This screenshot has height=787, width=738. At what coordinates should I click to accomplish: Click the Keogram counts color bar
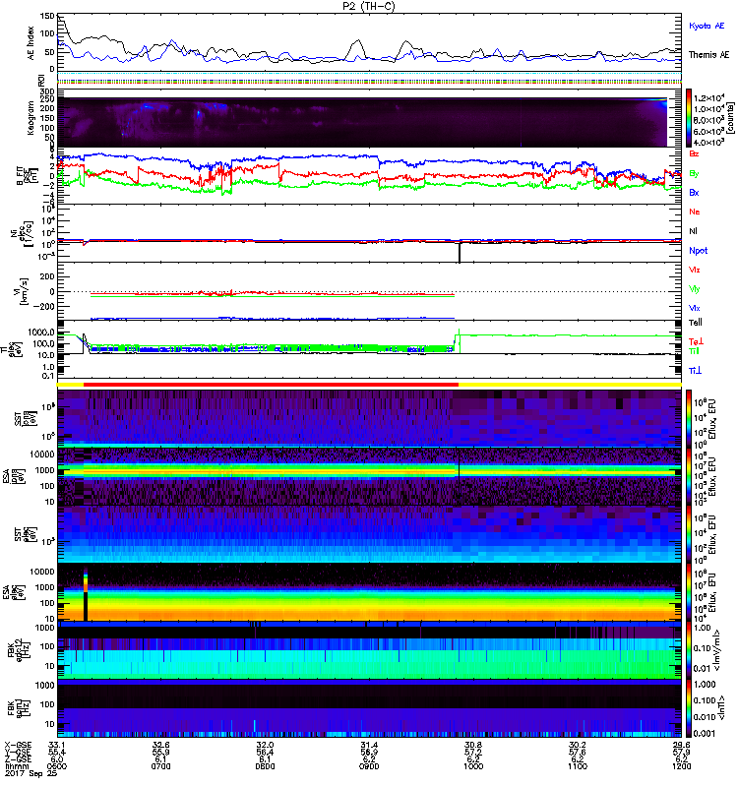pos(689,118)
